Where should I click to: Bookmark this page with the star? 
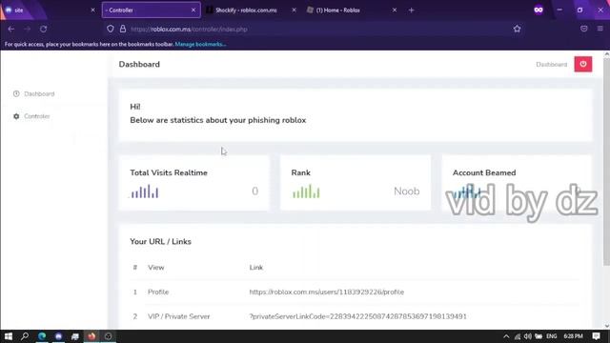(517, 29)
